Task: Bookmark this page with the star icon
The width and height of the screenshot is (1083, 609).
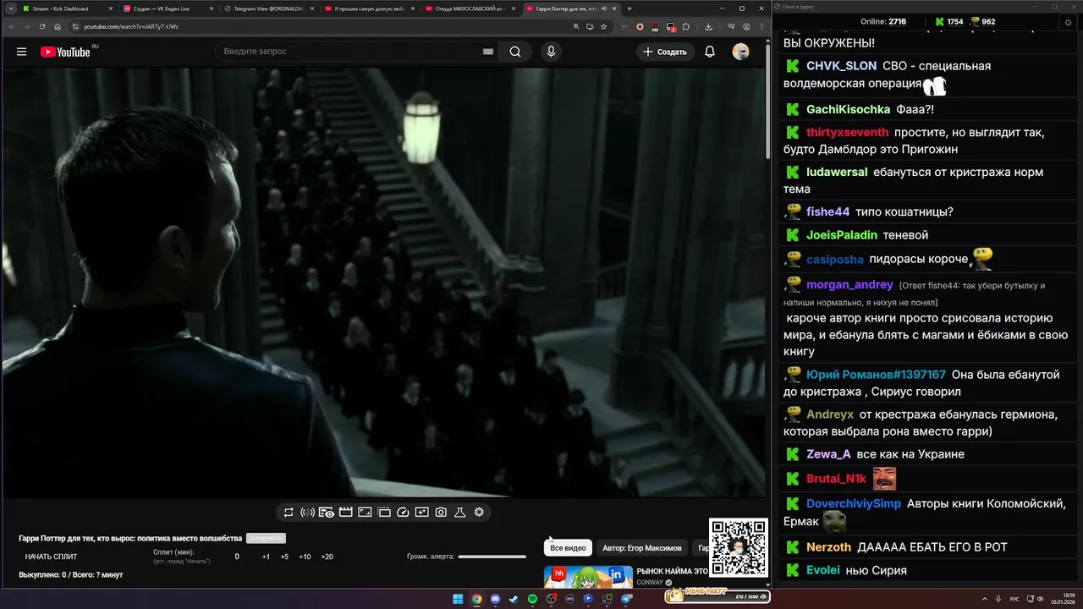Action: click(603, 26)
